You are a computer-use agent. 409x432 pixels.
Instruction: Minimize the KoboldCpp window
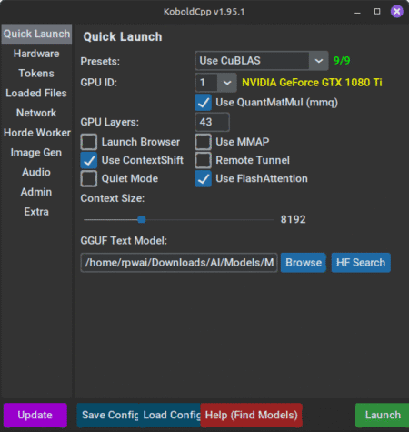click(x=357, y=12)
